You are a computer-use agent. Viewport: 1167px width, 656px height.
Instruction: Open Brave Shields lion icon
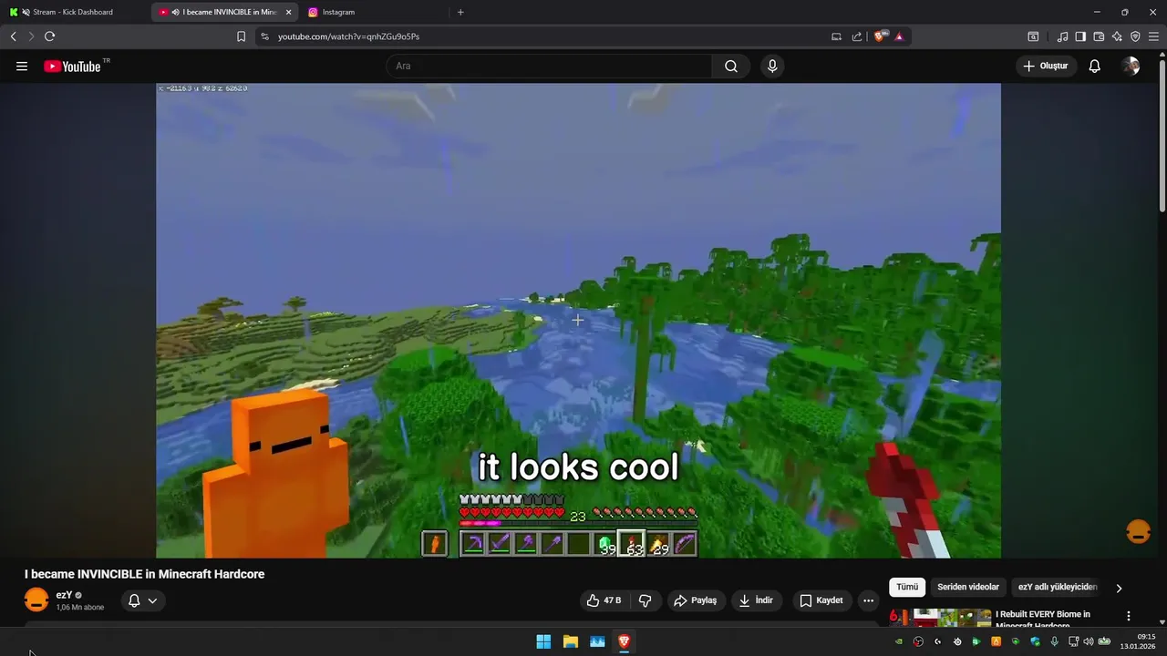pyautogui.click(x=880, y=36)
